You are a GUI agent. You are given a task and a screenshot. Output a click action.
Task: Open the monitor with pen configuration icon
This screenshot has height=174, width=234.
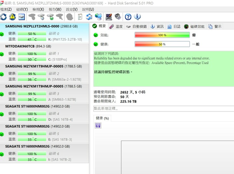coord(109,17)
